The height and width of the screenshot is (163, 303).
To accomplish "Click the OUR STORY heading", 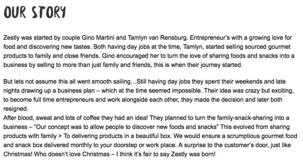I will [35, 12].
